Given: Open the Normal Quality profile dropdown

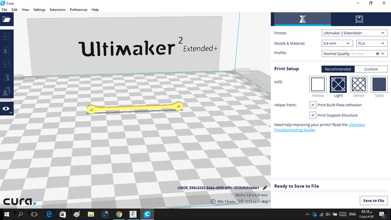Looking at the screenshot, I should (354, 54).
